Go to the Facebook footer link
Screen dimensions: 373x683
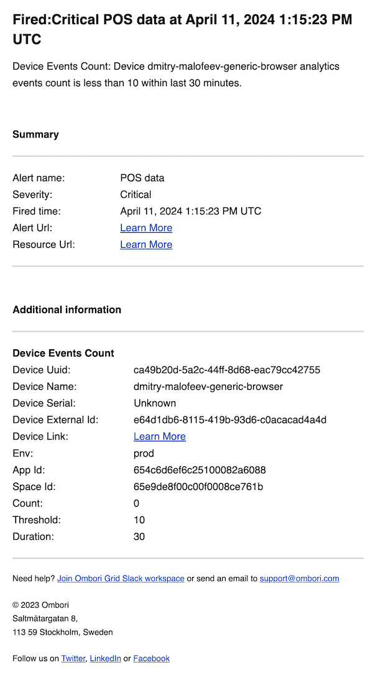(x=151, y=658)
